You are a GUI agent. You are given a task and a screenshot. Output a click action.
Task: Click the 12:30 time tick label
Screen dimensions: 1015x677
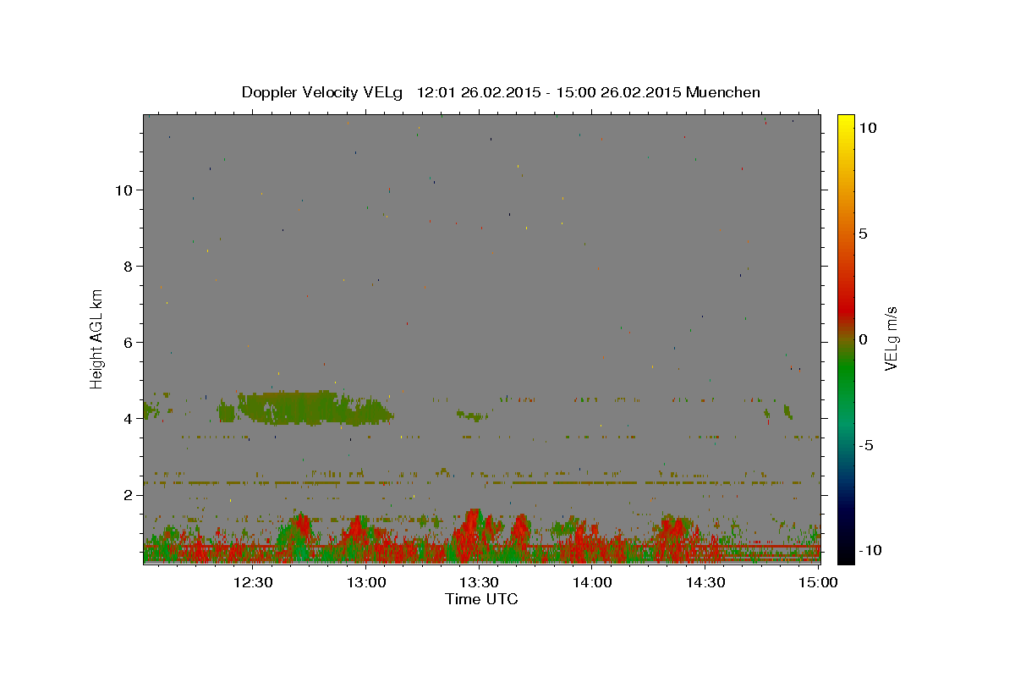coord(253,582)
